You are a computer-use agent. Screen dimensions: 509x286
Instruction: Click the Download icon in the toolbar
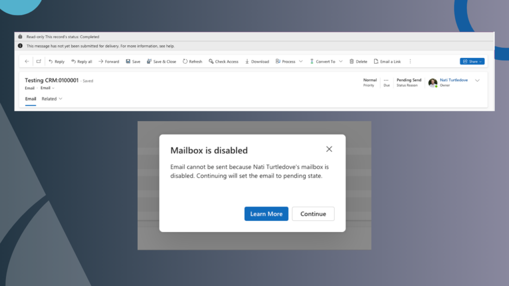pyautogui.click(x=257, y=61)
